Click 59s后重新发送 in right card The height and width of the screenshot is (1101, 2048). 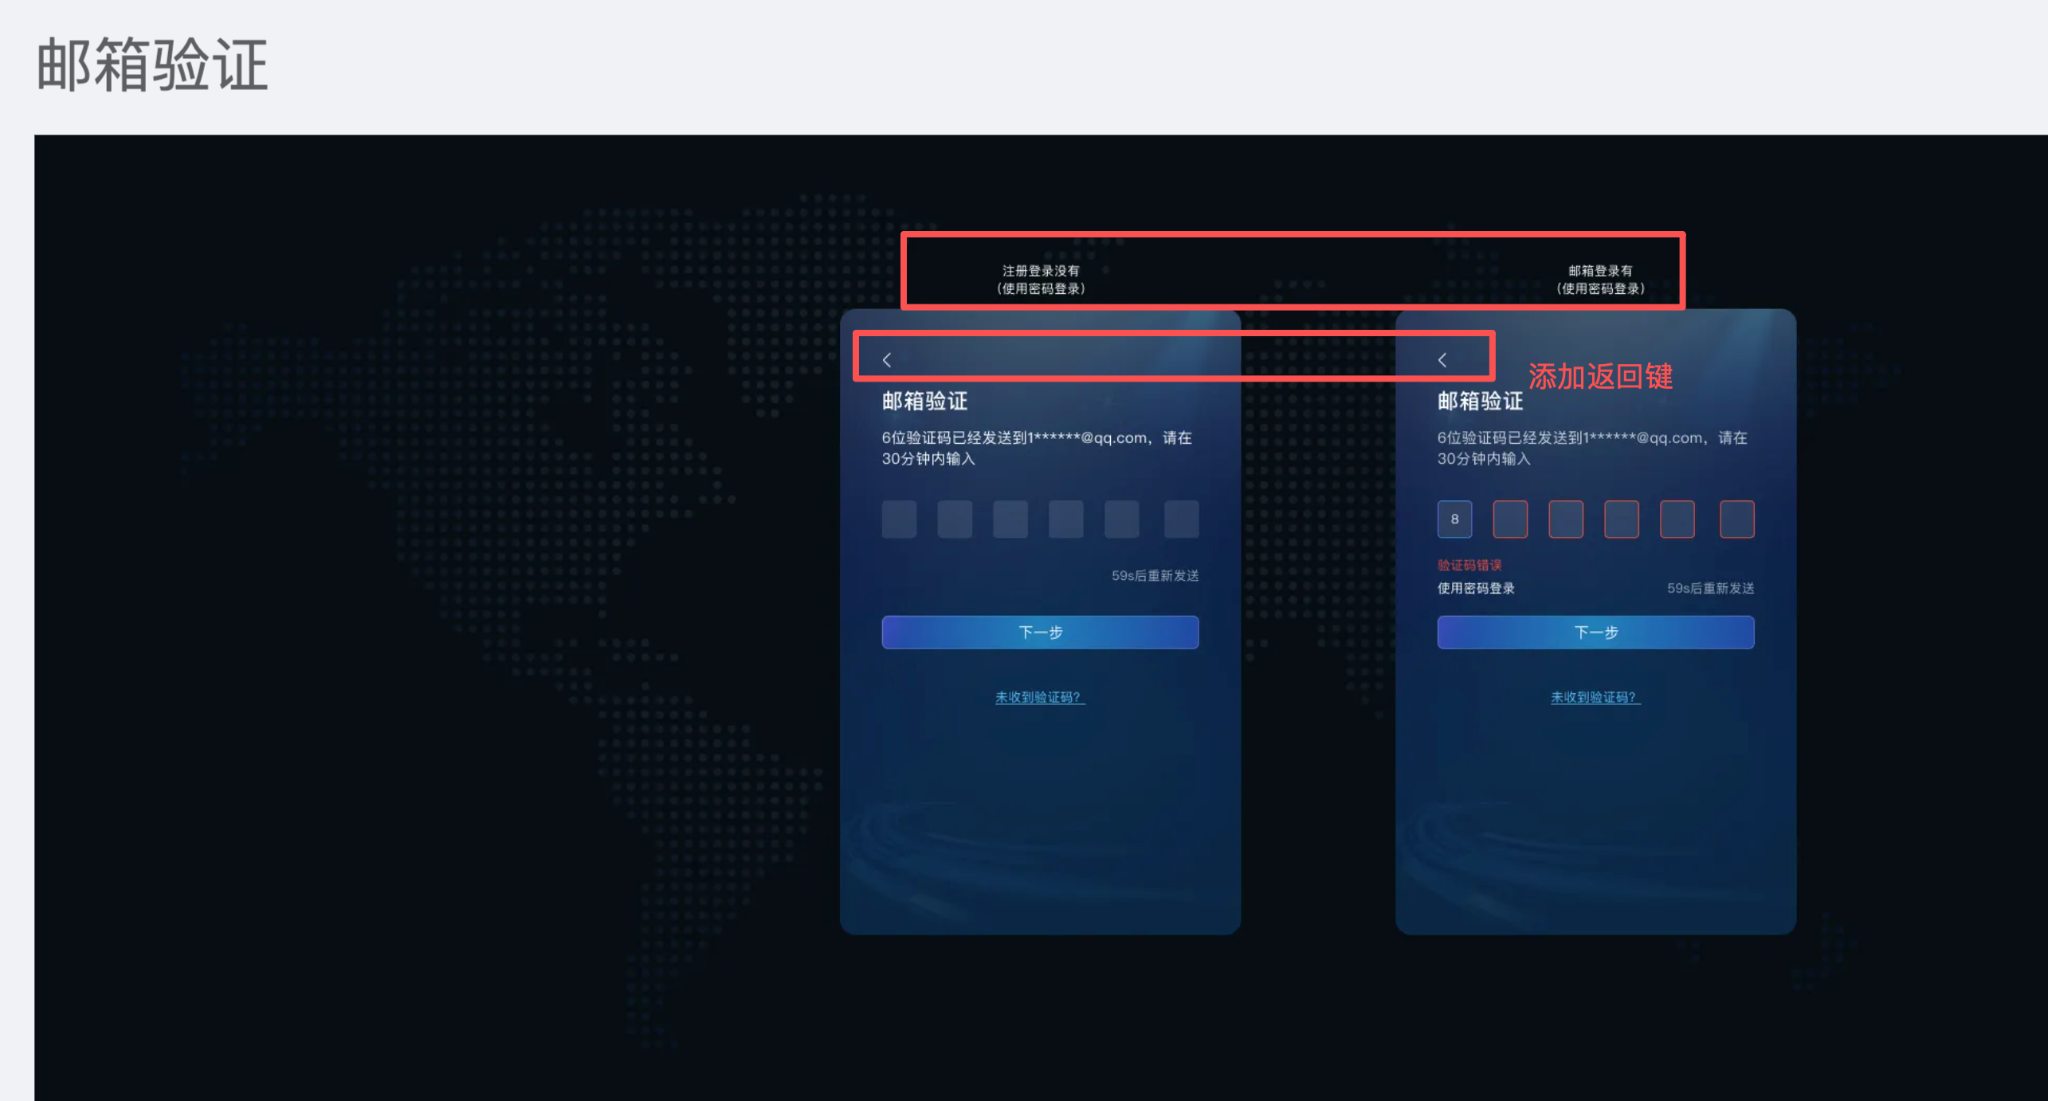click(x=1710, y=589)
